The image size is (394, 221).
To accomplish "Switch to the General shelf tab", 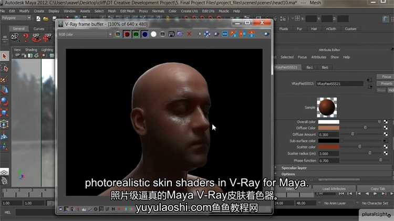I will (18, 29).
